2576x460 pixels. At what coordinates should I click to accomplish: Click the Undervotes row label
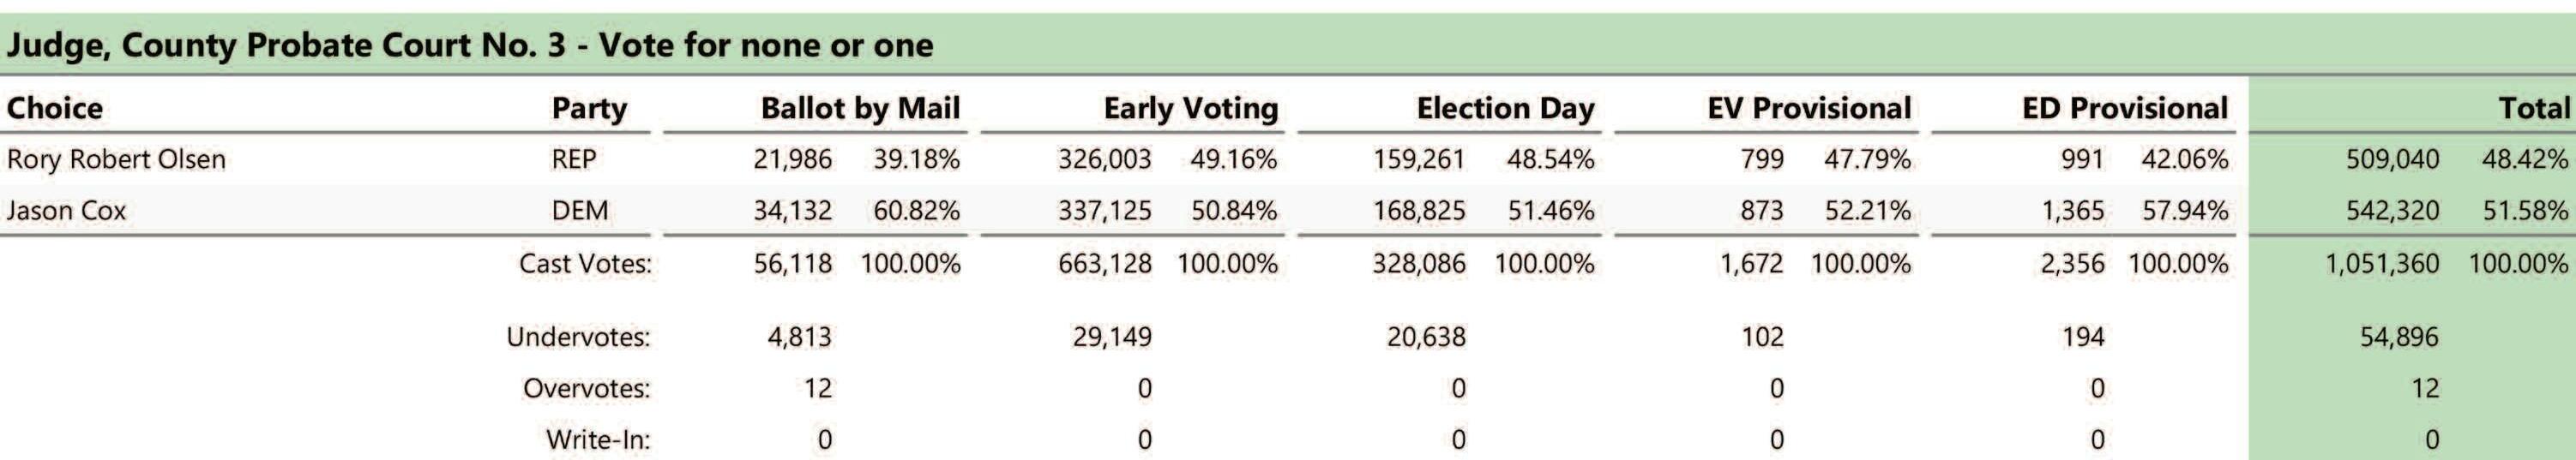(578, 337)
